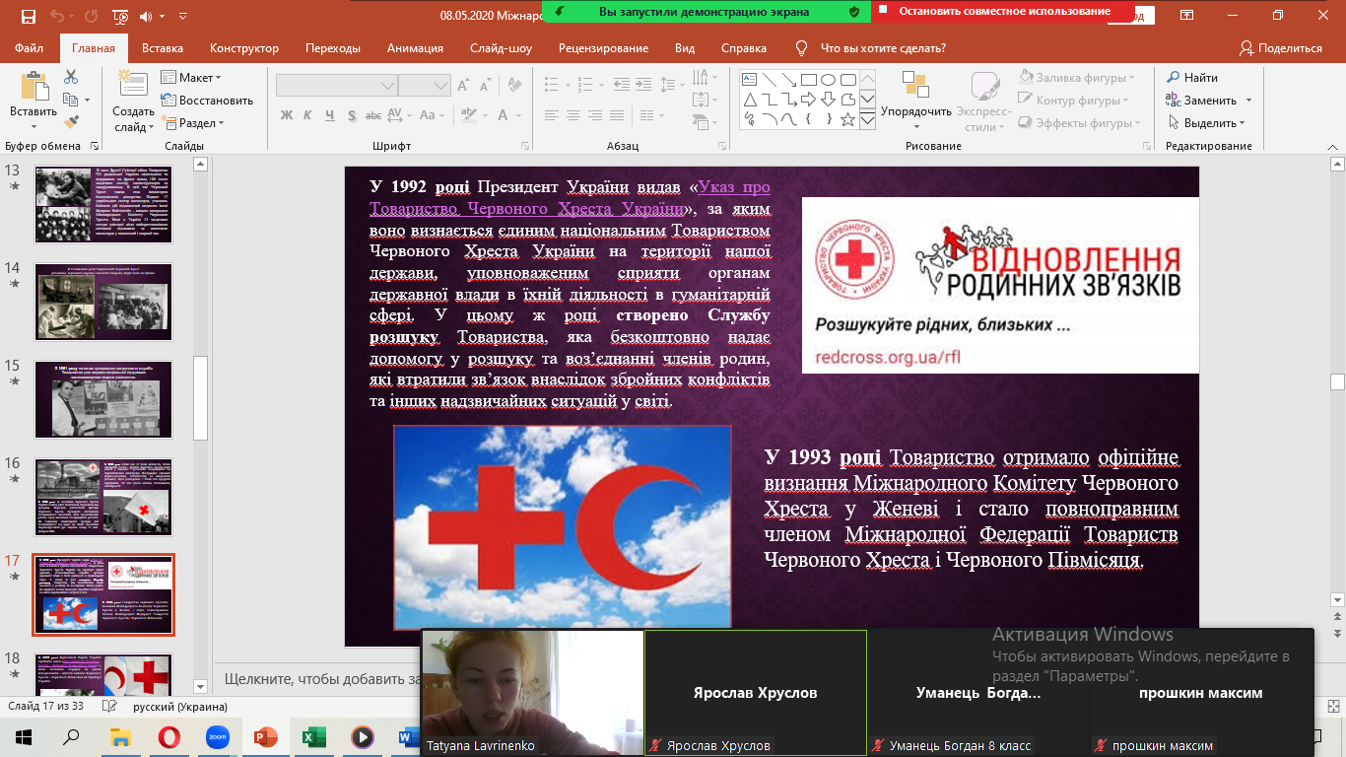Select slide 16 thumbnail

click(103, 497)
